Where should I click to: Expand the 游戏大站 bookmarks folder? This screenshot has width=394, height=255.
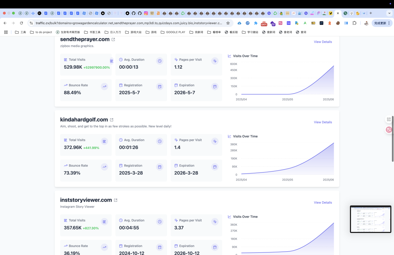tap(133, 32)
